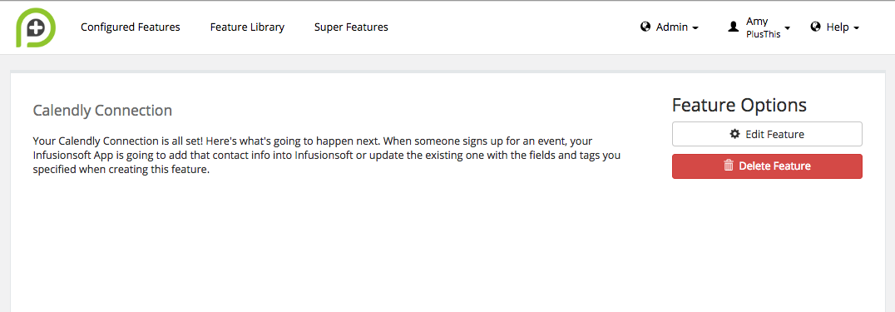Viewport: 895px width, 312px height.
Task: Click the Admin menu label
Action: coord(672,27)
